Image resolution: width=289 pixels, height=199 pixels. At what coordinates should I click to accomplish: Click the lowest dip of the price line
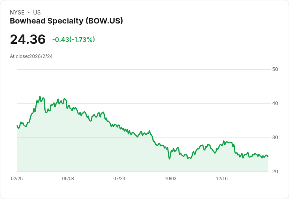[x=170, y=159]
